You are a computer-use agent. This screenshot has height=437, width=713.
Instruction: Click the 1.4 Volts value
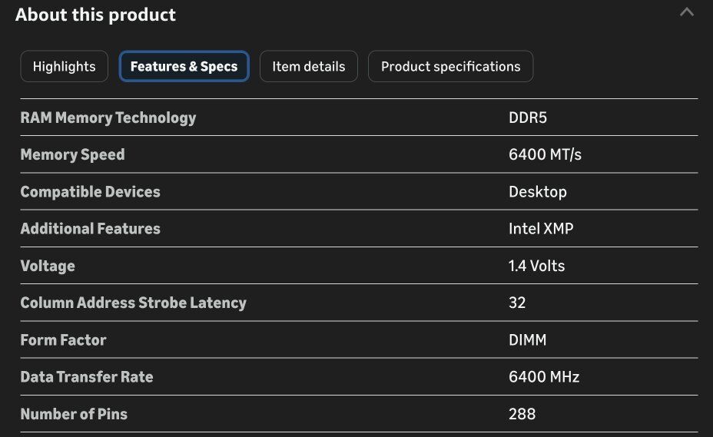click(x=536, y=266)
